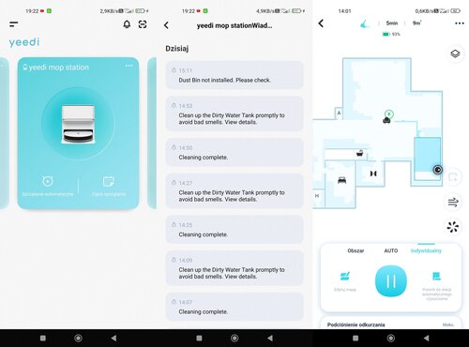This screenshot has height=347, width=469.
Task: Open the Dust Bin not installed notification
Action: (x=234, y=75)
